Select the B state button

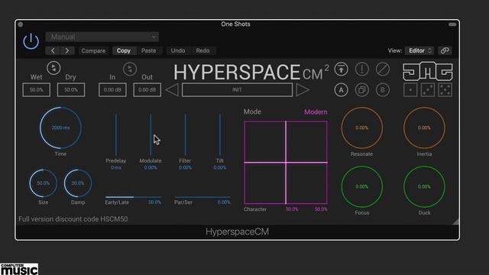[x=383, y=90]
